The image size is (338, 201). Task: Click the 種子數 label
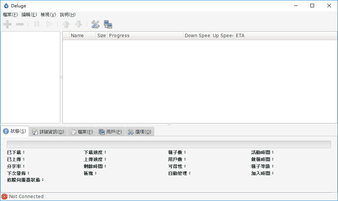(177, 152)
